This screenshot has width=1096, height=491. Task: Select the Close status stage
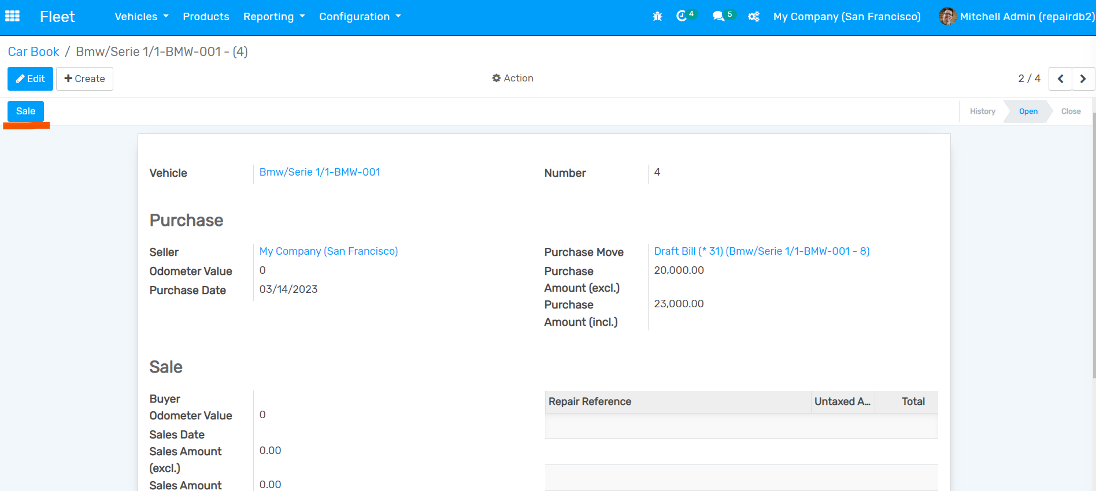1071,111
